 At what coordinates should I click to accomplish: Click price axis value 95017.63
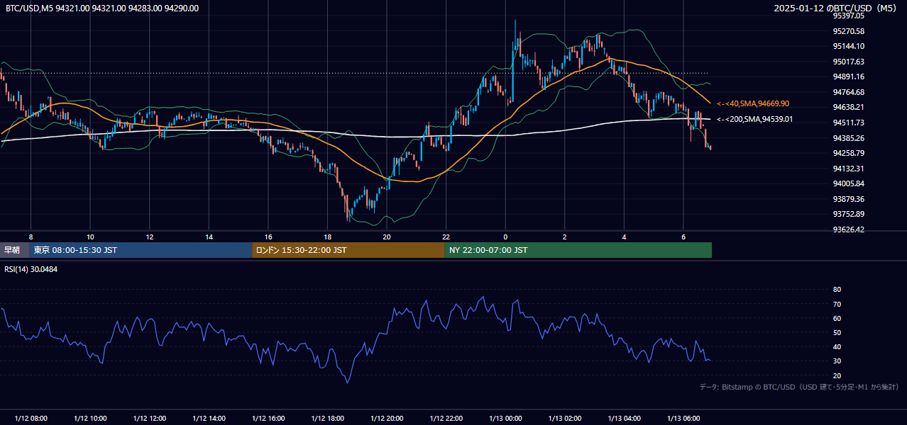[x=849, y=62]
